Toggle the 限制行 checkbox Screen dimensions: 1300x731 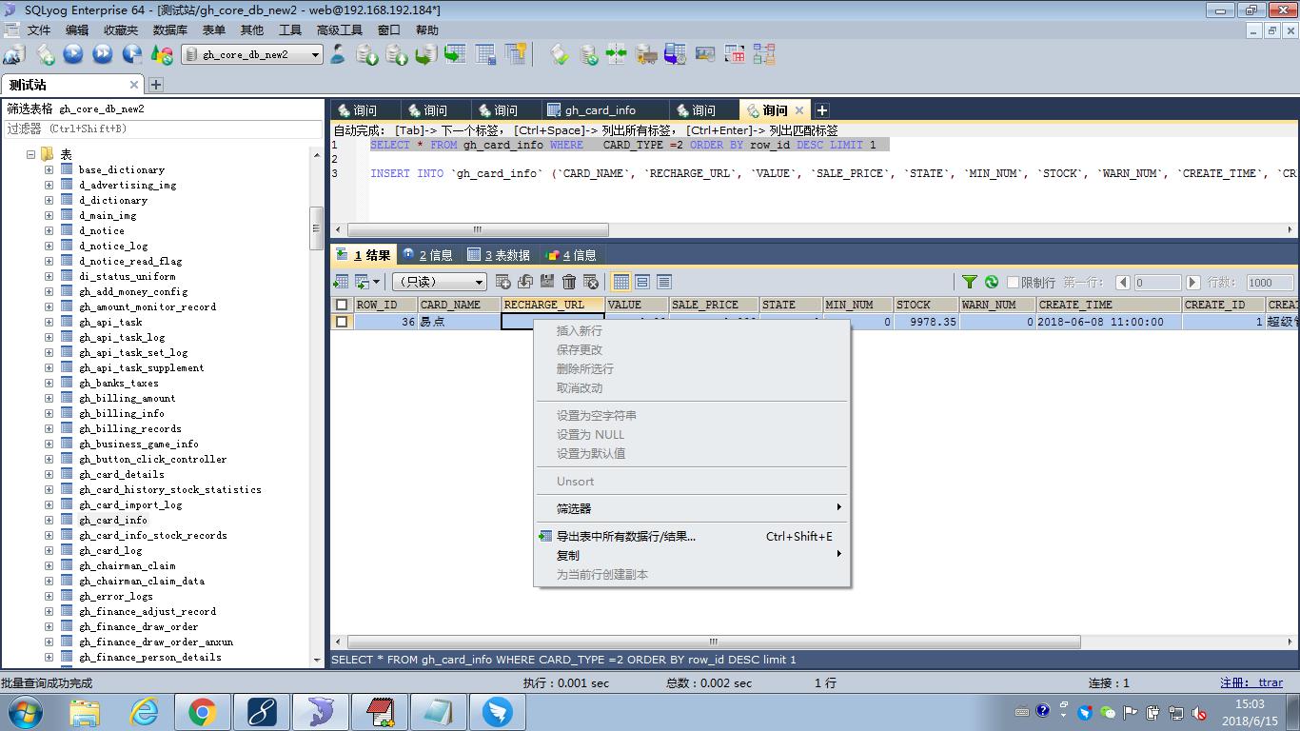point(1013,282)
